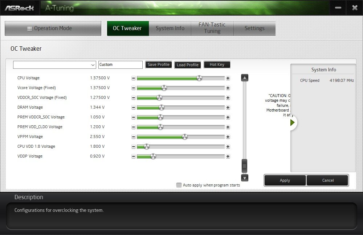The width and height of the screenshot is (363, 235).
Task: Click plus icon for Vcore Voltage (Fixed)
Action: 228,88
